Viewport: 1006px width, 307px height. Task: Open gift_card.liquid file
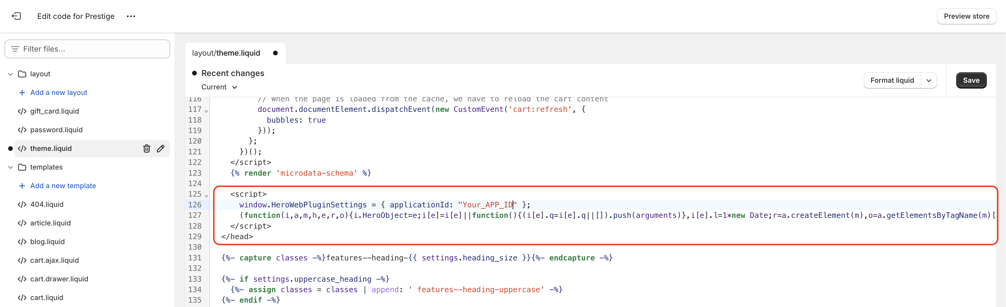(54, 111)
